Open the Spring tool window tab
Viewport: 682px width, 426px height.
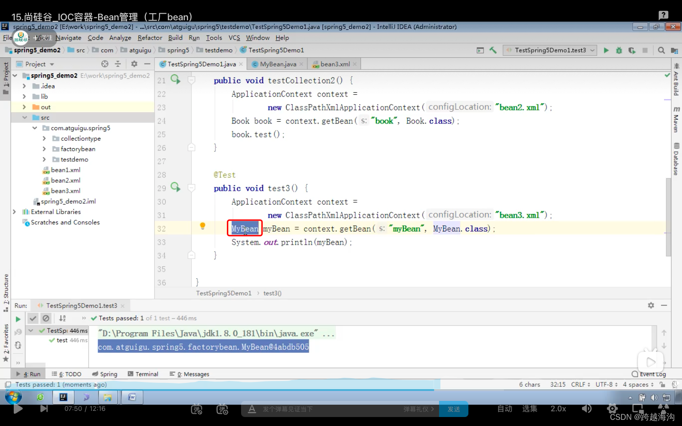[105, 374]
